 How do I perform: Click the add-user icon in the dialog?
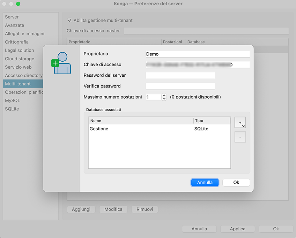[61, 63]
